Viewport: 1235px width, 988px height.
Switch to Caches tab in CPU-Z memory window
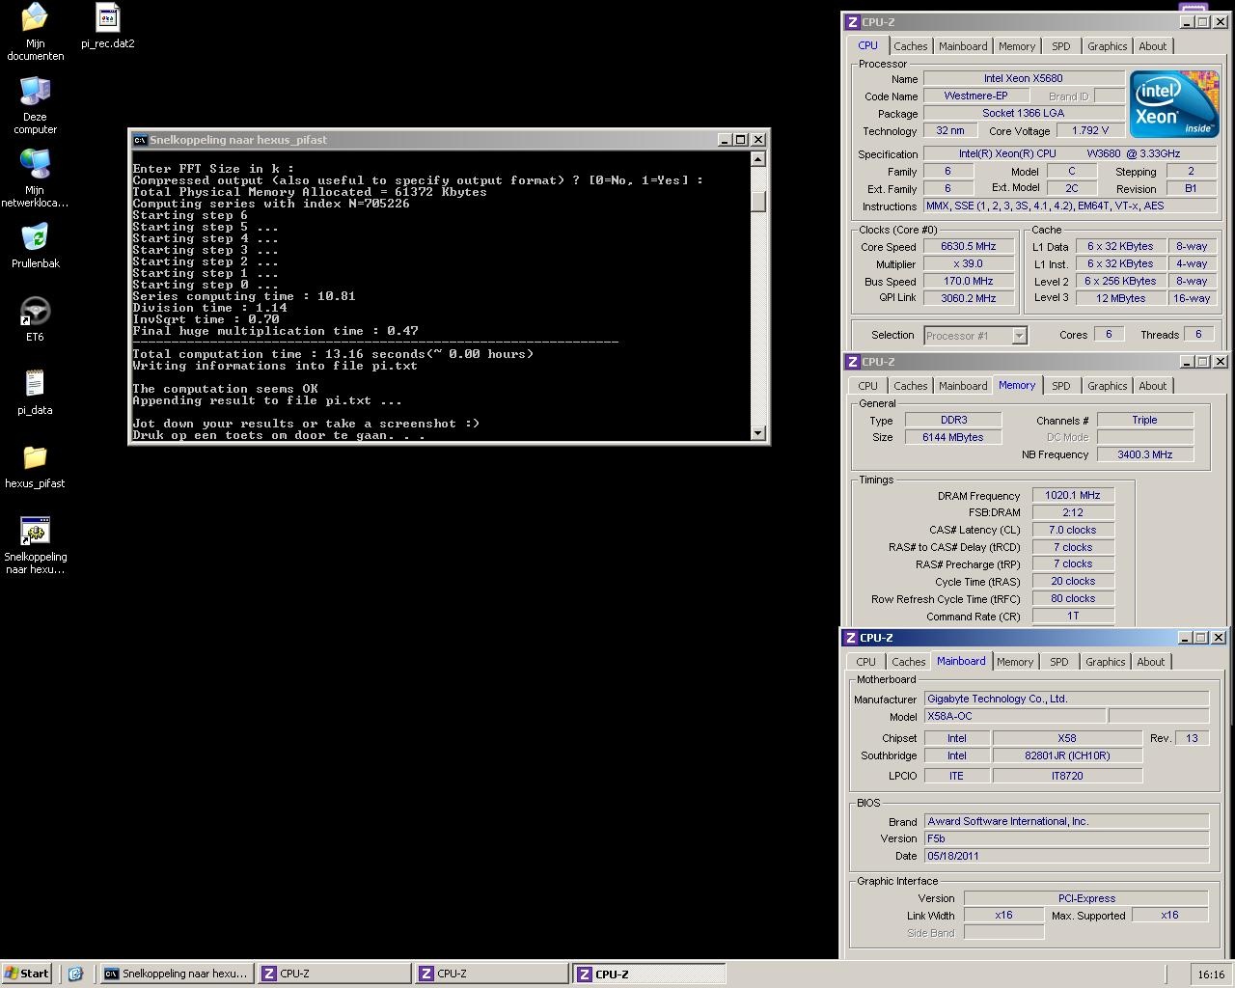[x=910, y=386]
